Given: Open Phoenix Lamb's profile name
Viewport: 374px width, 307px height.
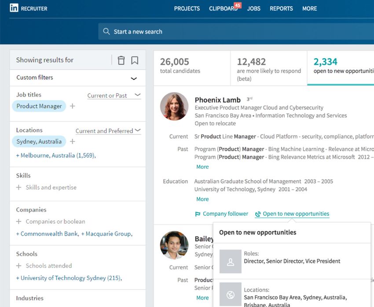Looking at the screenshot, I should pos(217,100).
